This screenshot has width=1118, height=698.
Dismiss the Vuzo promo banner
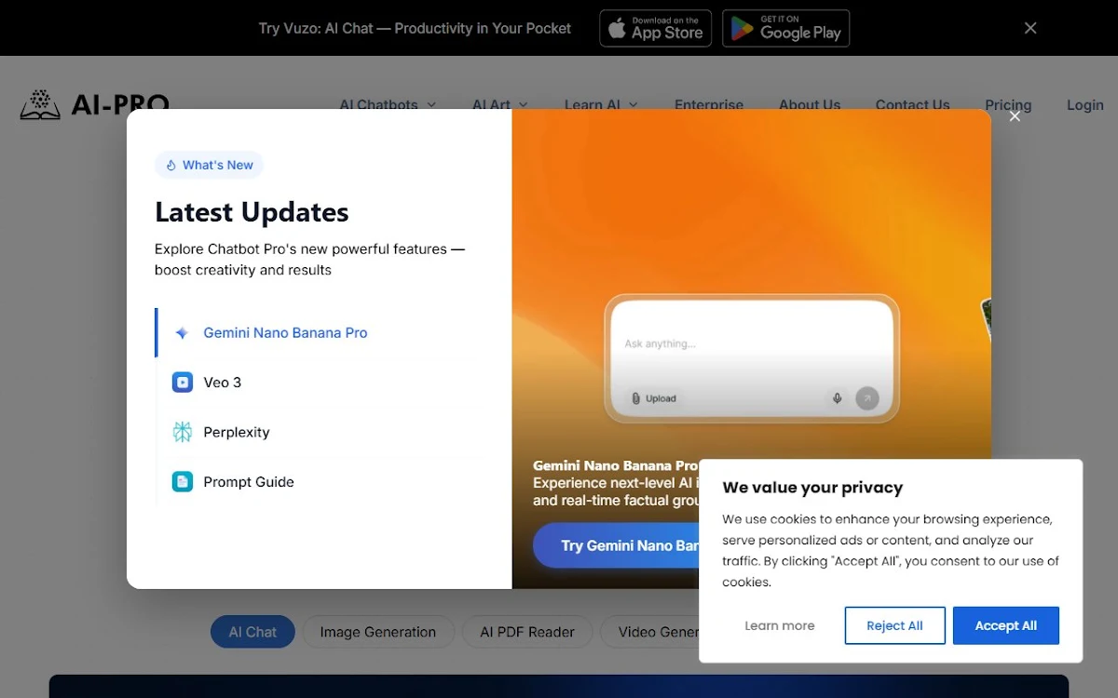click(1030, 28)
